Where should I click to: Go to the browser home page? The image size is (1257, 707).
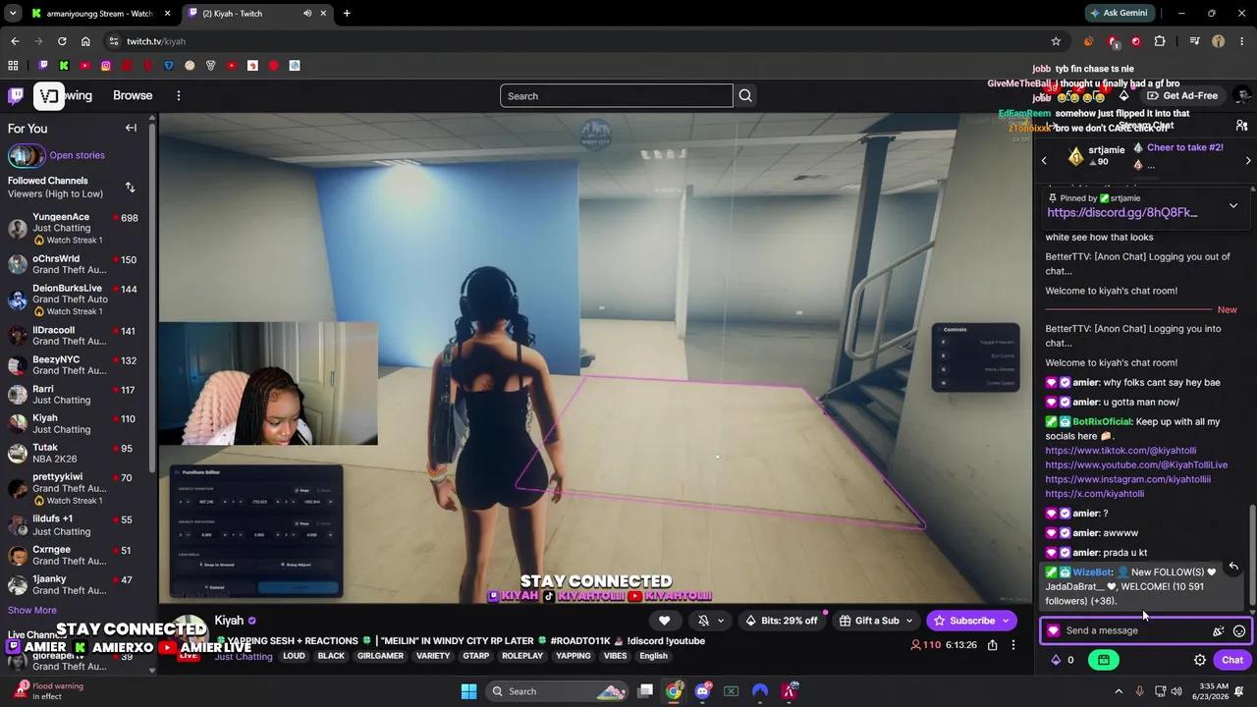85,41
